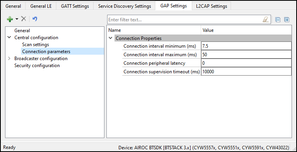Open the add button dropdown arrow

point(17,19)
